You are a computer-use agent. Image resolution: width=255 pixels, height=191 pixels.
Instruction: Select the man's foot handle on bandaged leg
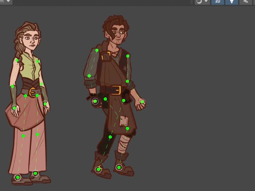tap(119, 167)
